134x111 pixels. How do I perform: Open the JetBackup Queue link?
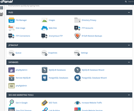pos(18,53)
